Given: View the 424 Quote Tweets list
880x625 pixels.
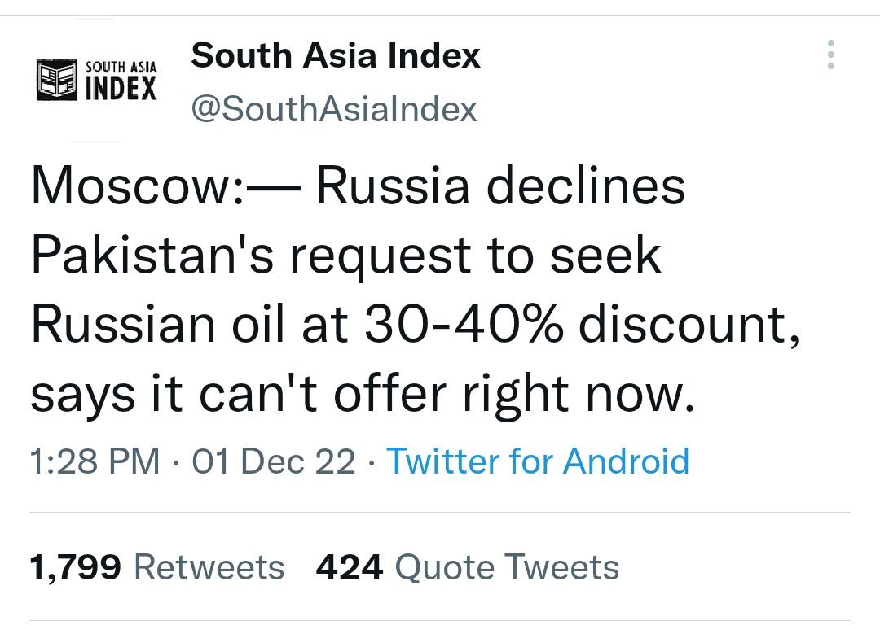Looking at the screenshot, I should [x=468, y=567].
